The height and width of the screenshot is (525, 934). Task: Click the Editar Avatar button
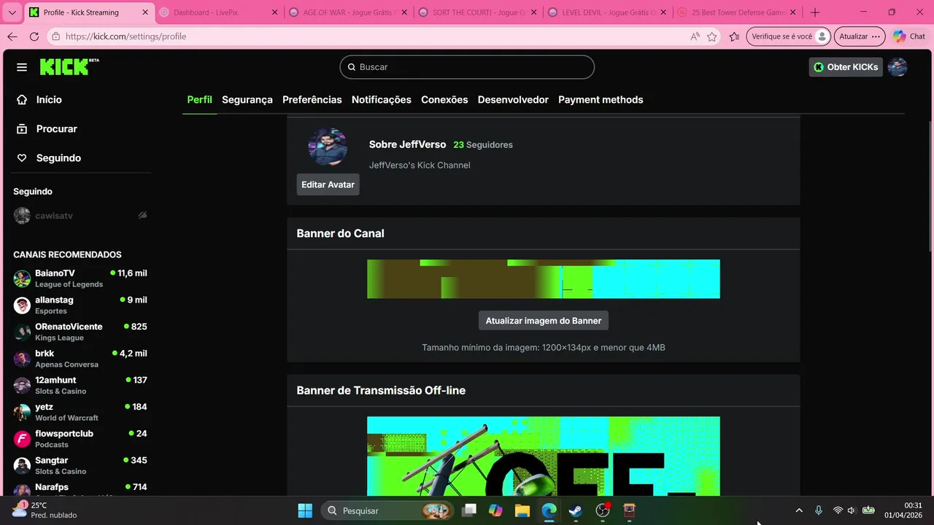[x=328, y=184]
